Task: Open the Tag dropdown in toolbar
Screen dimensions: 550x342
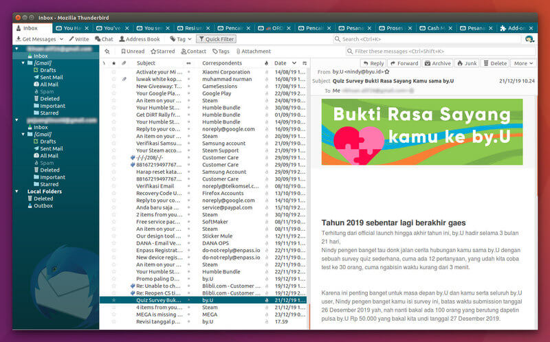Action: click(x=181, y=39)
